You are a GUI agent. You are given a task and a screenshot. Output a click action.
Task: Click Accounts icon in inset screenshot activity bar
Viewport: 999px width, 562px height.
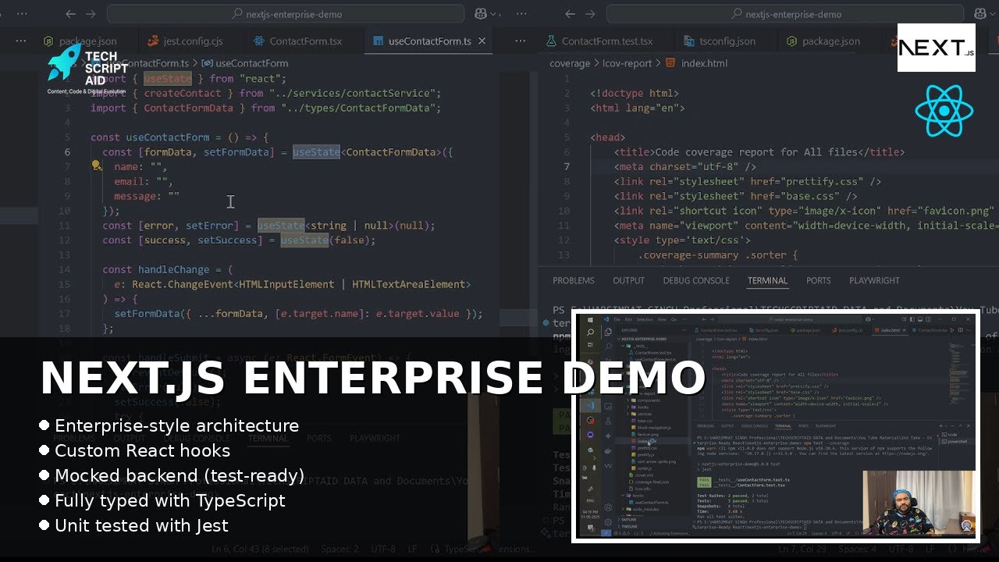point(608,507)
